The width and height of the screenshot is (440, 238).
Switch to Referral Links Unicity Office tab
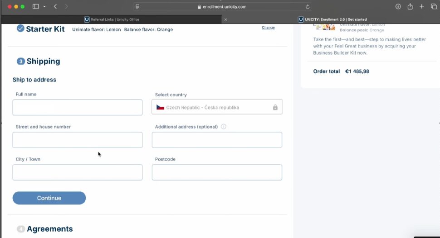click(x=112, y=19)
